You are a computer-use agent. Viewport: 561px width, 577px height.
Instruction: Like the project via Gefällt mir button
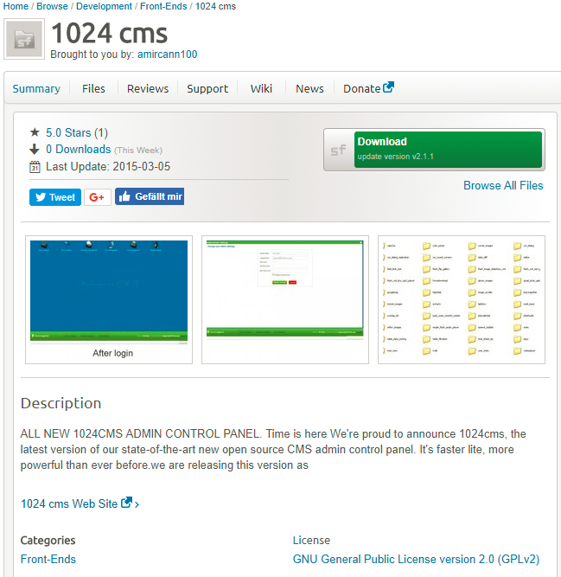tap(150, 196)
